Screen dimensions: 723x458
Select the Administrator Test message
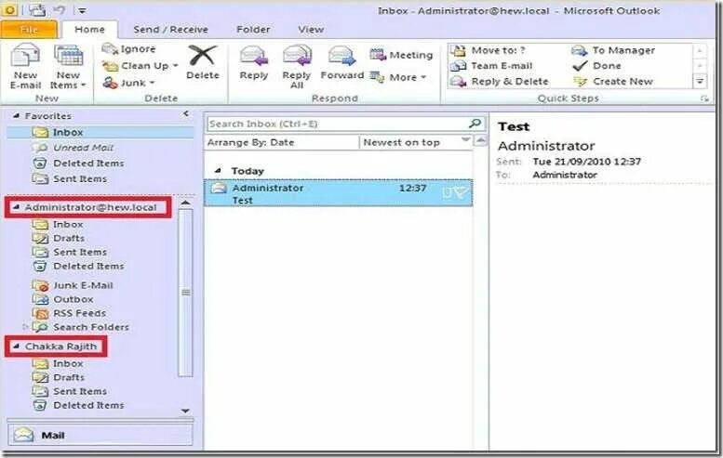pyautogui.click(x=339, y=193)
